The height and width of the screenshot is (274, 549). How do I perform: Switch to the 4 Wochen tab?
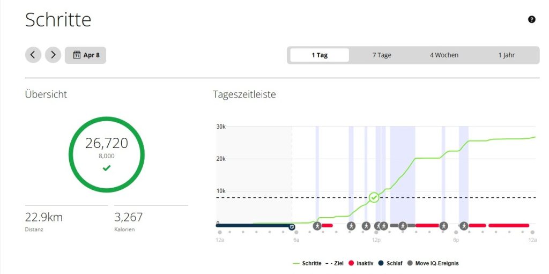click(x=444, y=55)
